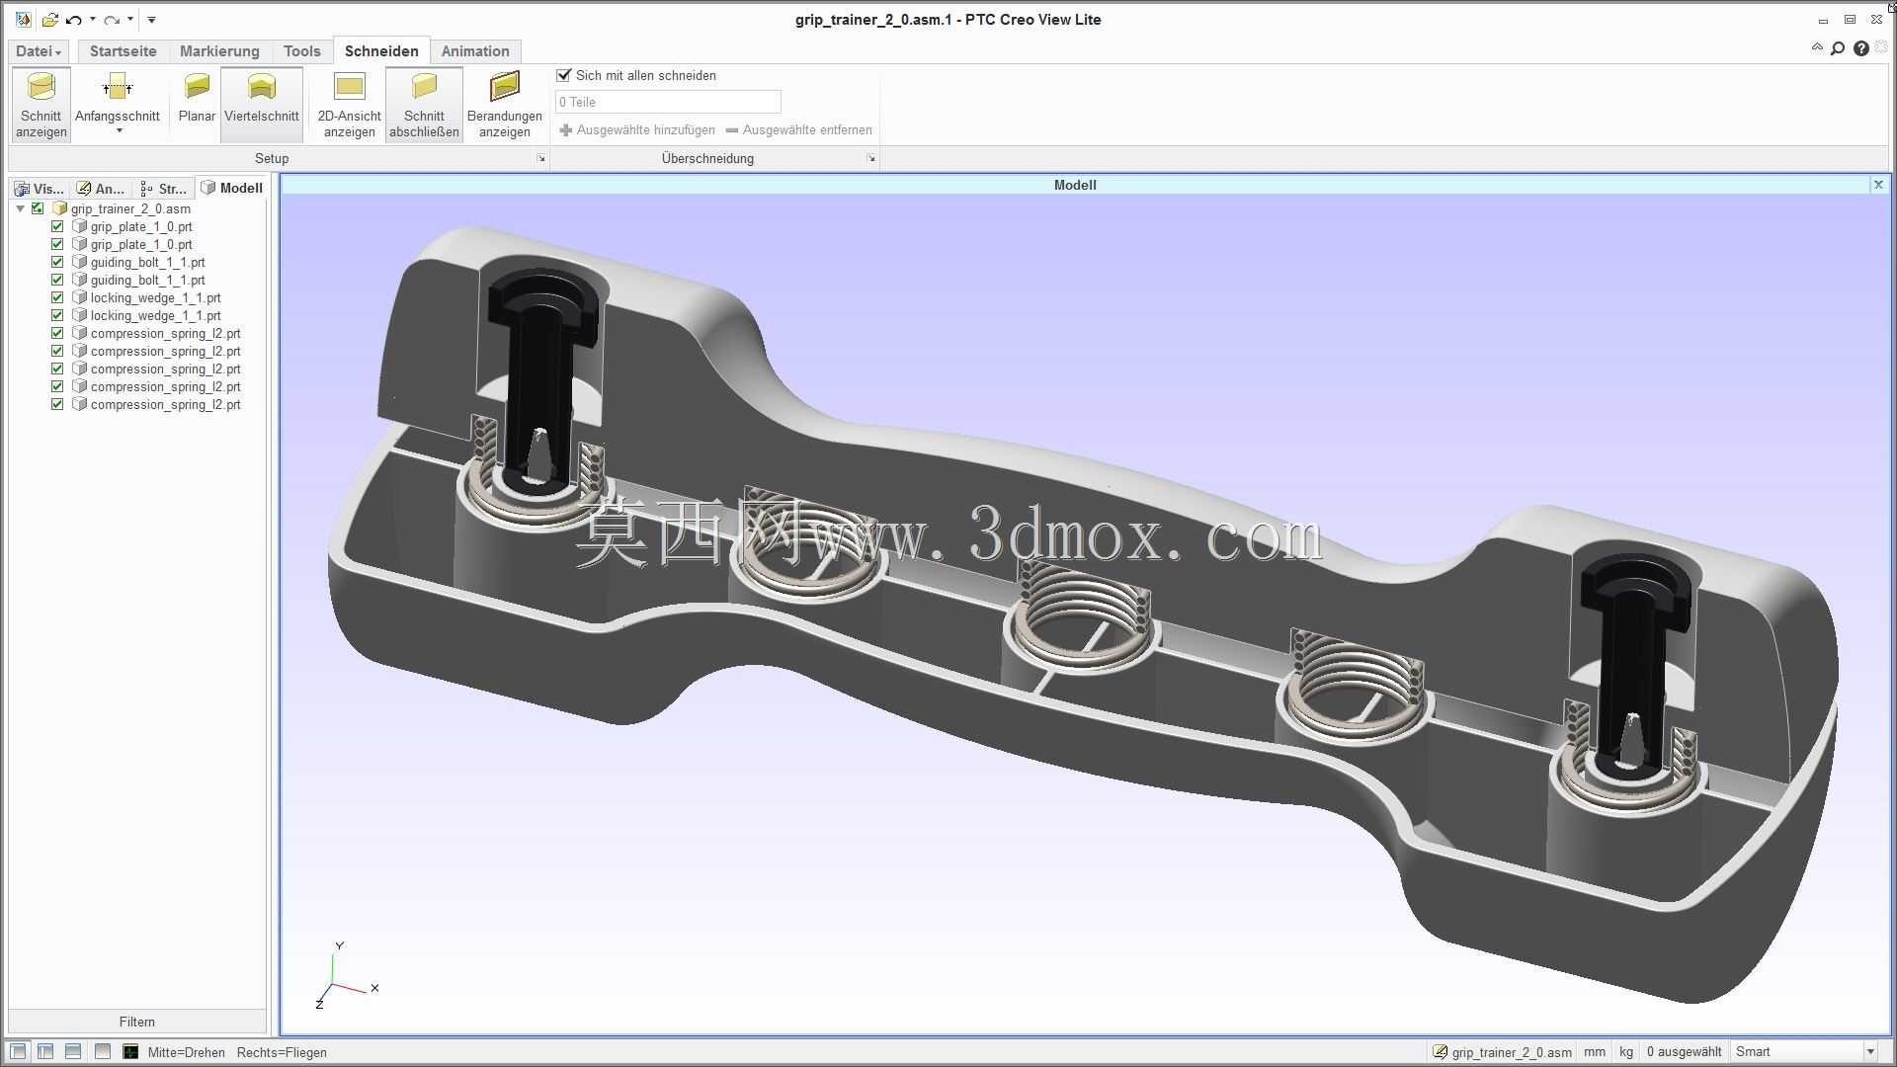Screen dimensions: 1897x1067
Task: Expand the Anfangsschnitt dropdown arrow
Action: click(x=119, y=131)
